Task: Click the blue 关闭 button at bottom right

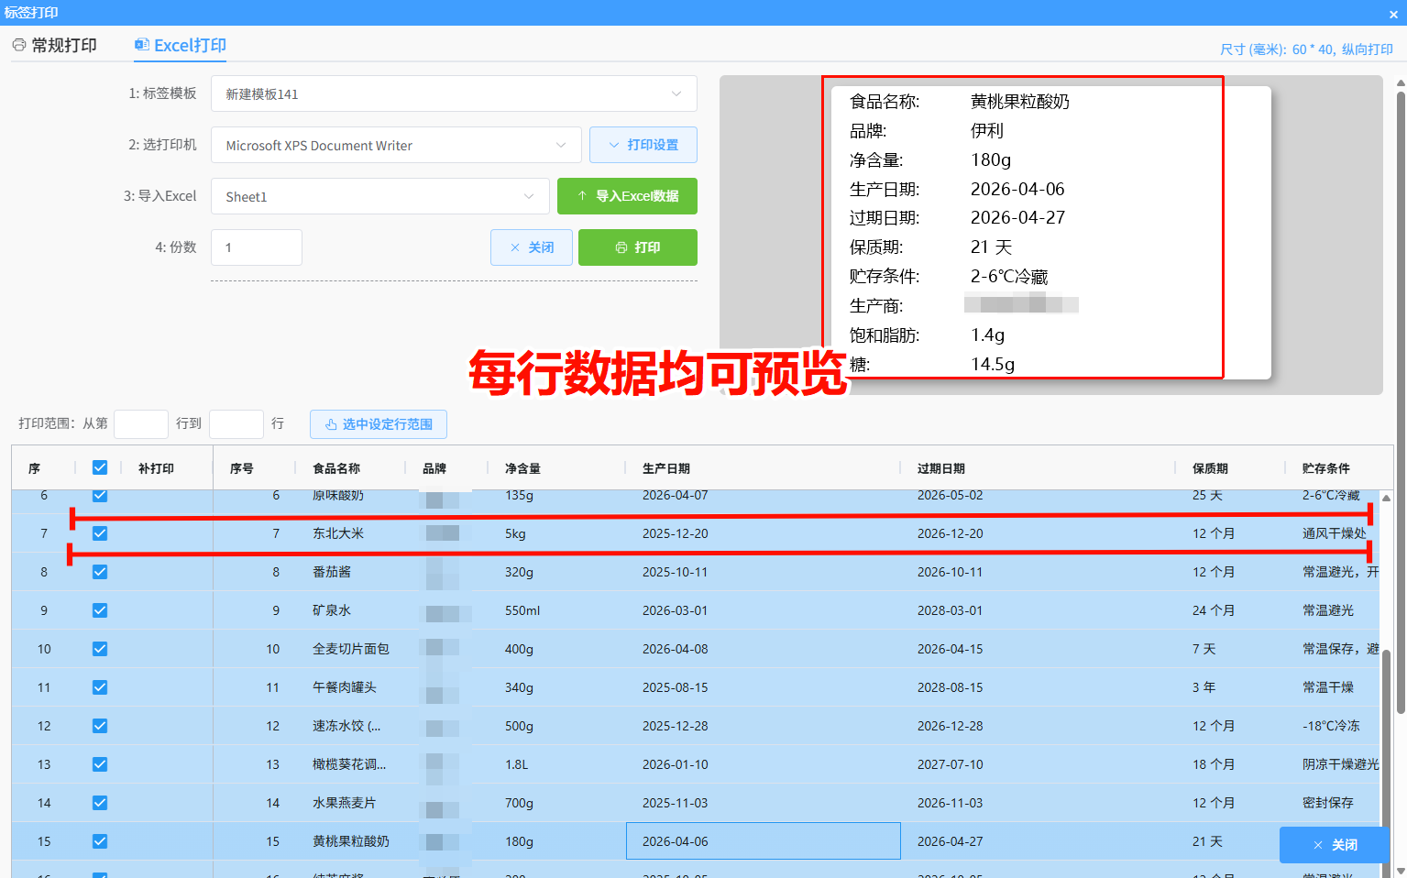Action: pyautogui.click(x=1334, y=845)
